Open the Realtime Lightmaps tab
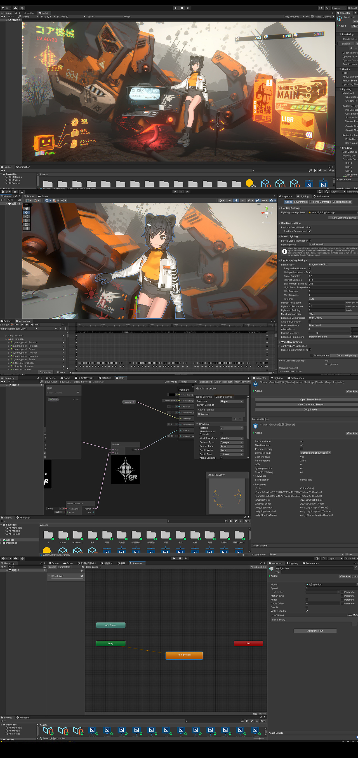Image resolution: width=358 pixels, height=758 pixels. 320,202
